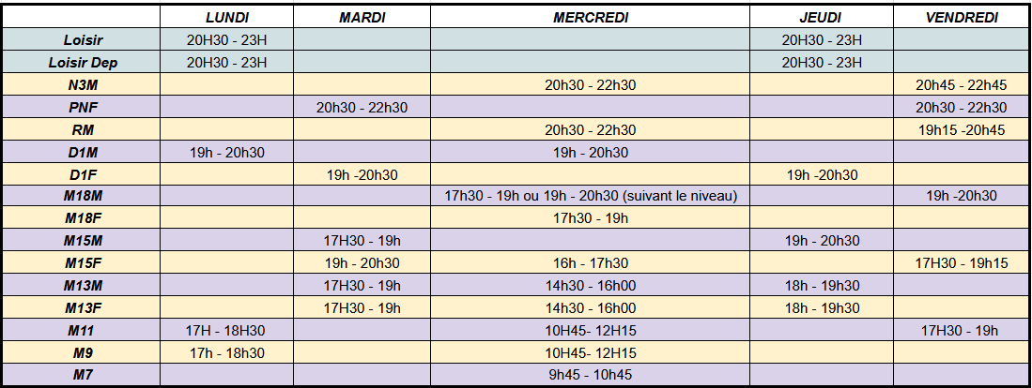The image size is (1032, 388).
Task: Select the M18M Wednesday cell with level note
Action: [x=591, y=196]
